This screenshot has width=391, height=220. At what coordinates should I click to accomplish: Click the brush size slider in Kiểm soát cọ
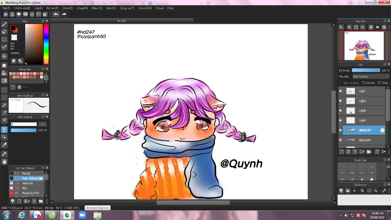(x=24, y=124)
